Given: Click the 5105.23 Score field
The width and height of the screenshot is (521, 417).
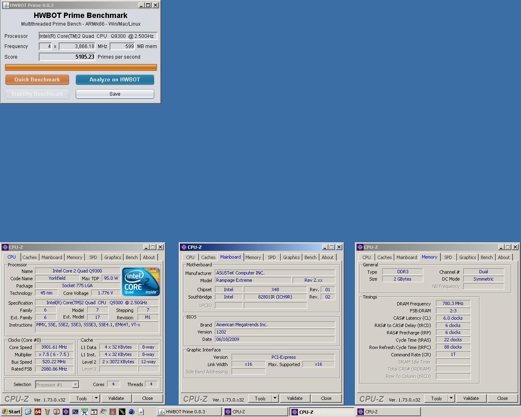Looking at the screenshot, I should click(x=67, y=57).
